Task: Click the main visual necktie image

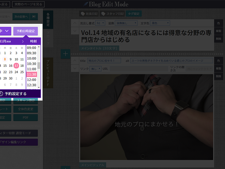Action: (x=147, y=117)
